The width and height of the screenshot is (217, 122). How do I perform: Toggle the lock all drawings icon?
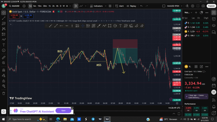[4, 81]
